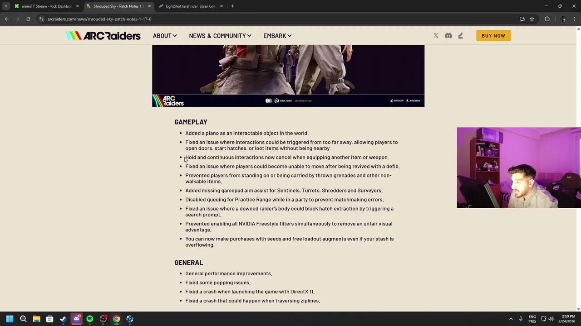
Task: Open a new browser tab
Action: tap(232, 6)
